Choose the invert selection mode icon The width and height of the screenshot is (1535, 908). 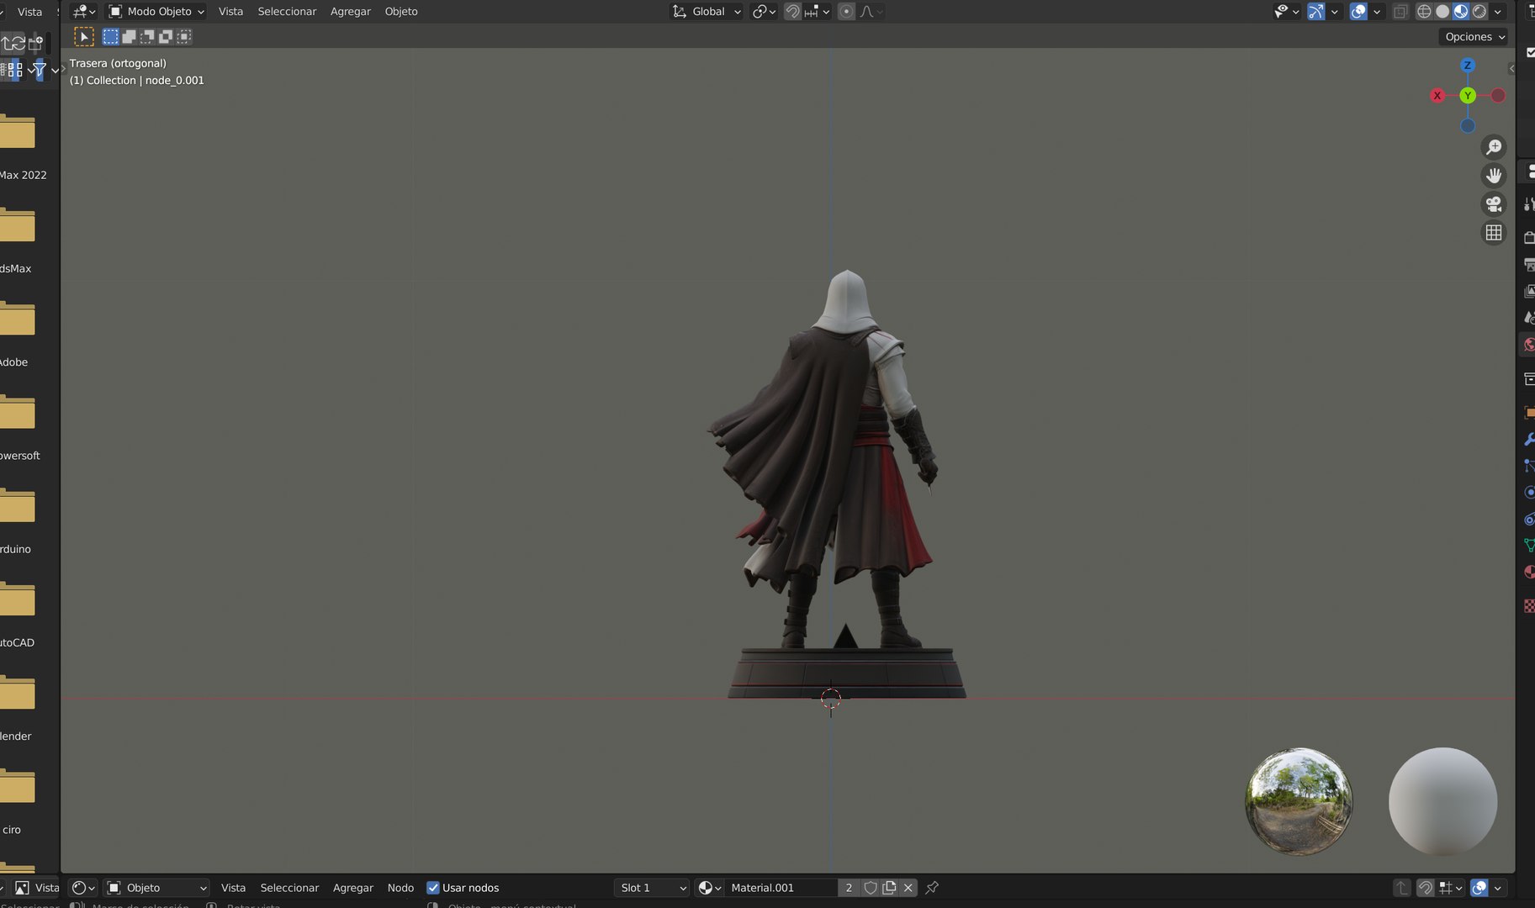(x=166, y=36)
